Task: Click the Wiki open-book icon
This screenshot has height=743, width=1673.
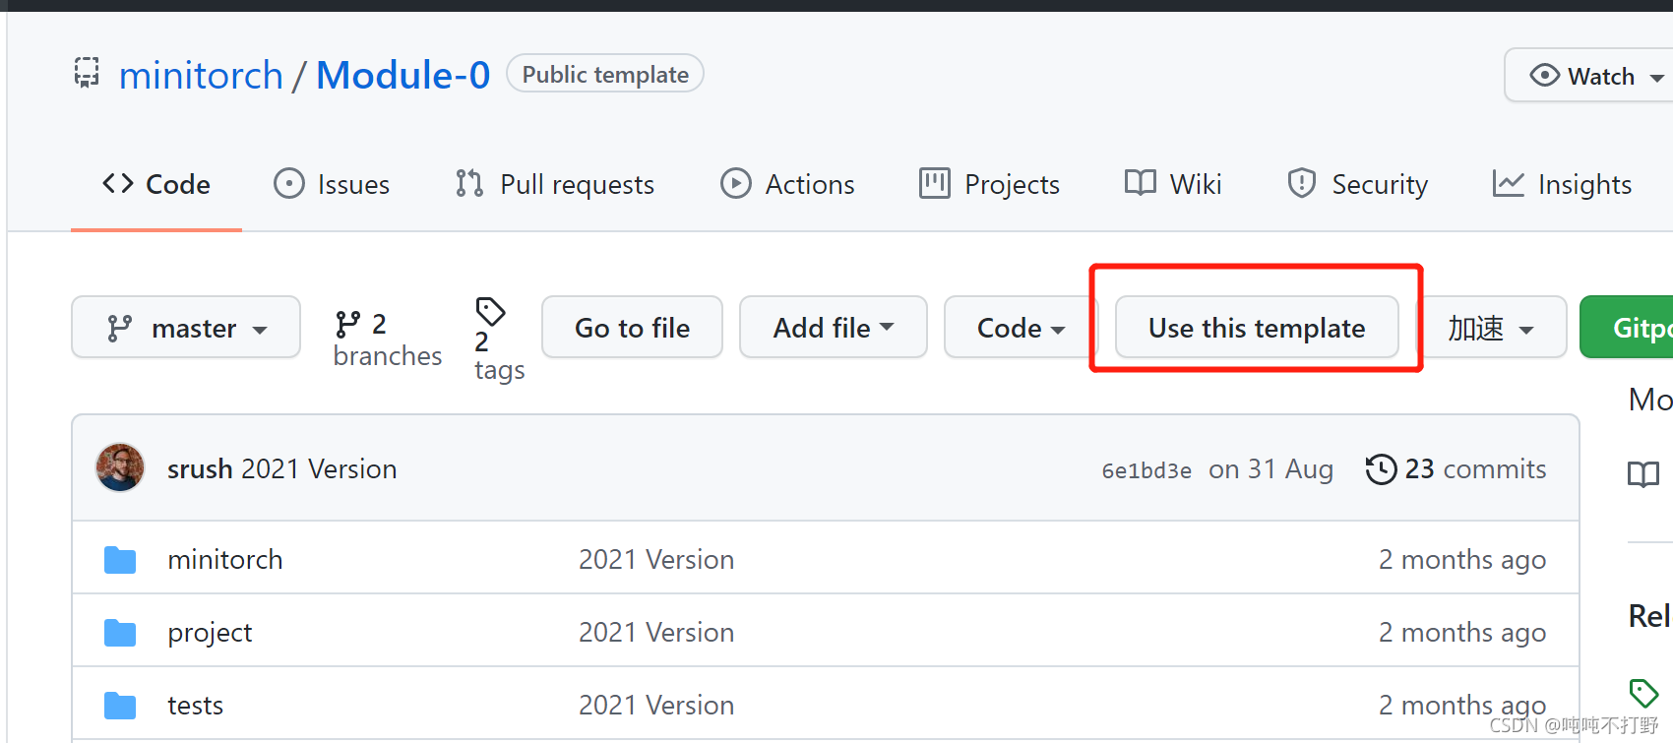Action: pyautogui.click(x=1141, y=183)
